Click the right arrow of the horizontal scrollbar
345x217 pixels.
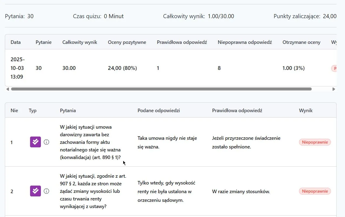(x=334, y=89)
